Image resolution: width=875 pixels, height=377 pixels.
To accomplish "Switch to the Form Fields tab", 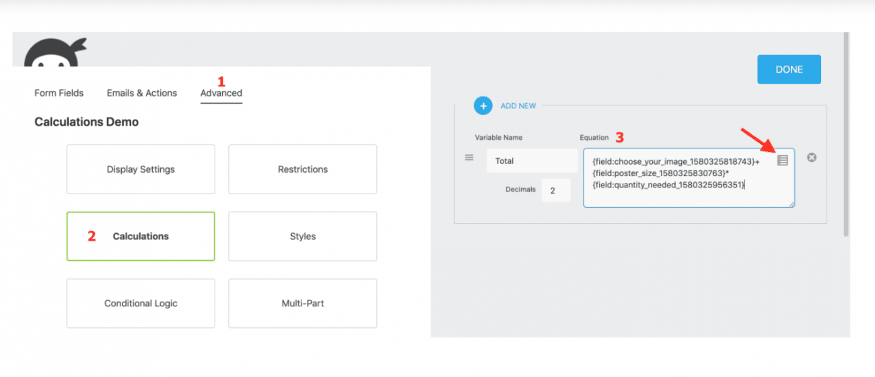I will coord(59,93).
